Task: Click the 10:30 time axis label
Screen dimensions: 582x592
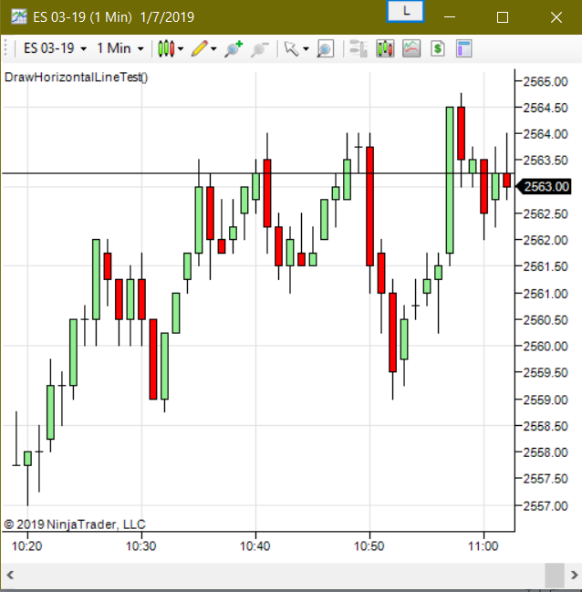Action: (140, 546)
